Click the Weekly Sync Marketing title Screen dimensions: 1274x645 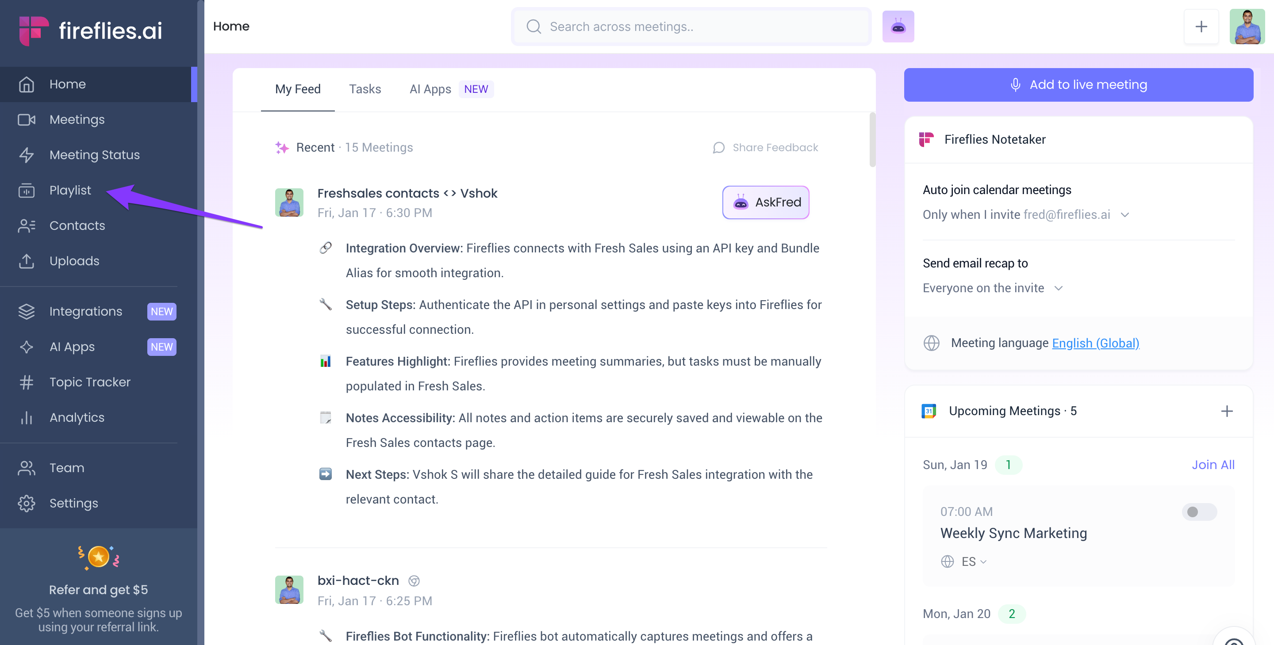pyautogui.click(x=1013, y=533)
